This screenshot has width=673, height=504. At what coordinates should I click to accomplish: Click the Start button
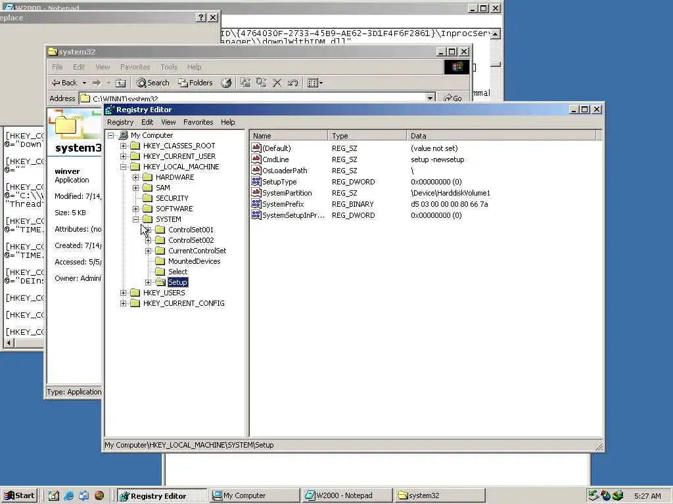pyautogui.click(x=19, y=495)
